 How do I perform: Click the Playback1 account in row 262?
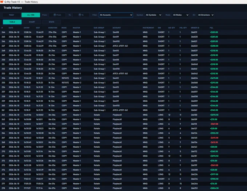(117, 115)
